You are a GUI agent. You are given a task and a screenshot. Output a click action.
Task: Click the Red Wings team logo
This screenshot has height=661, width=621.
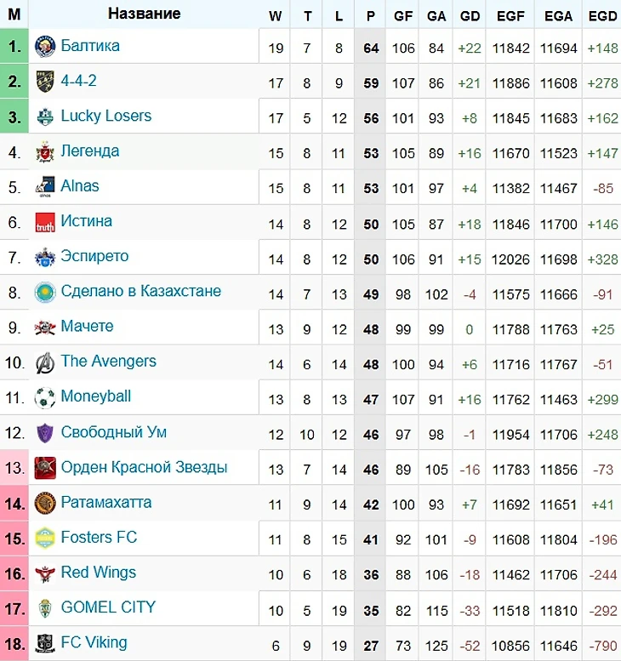click(x=44, y=573)
